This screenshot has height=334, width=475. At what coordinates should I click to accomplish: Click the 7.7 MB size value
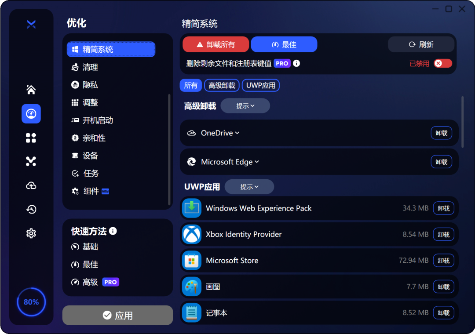click(417, 287)
